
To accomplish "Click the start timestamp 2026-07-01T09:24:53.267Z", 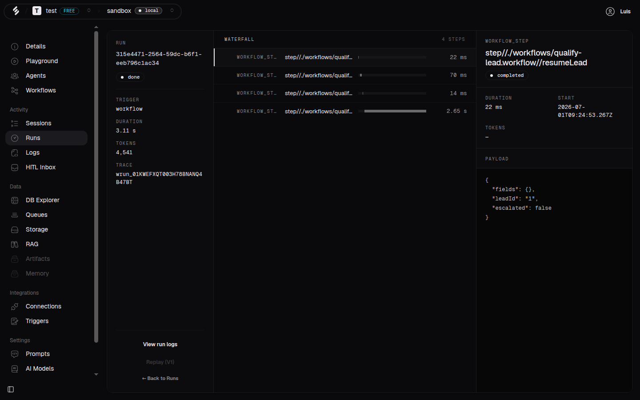I will [x=585, y=111].
